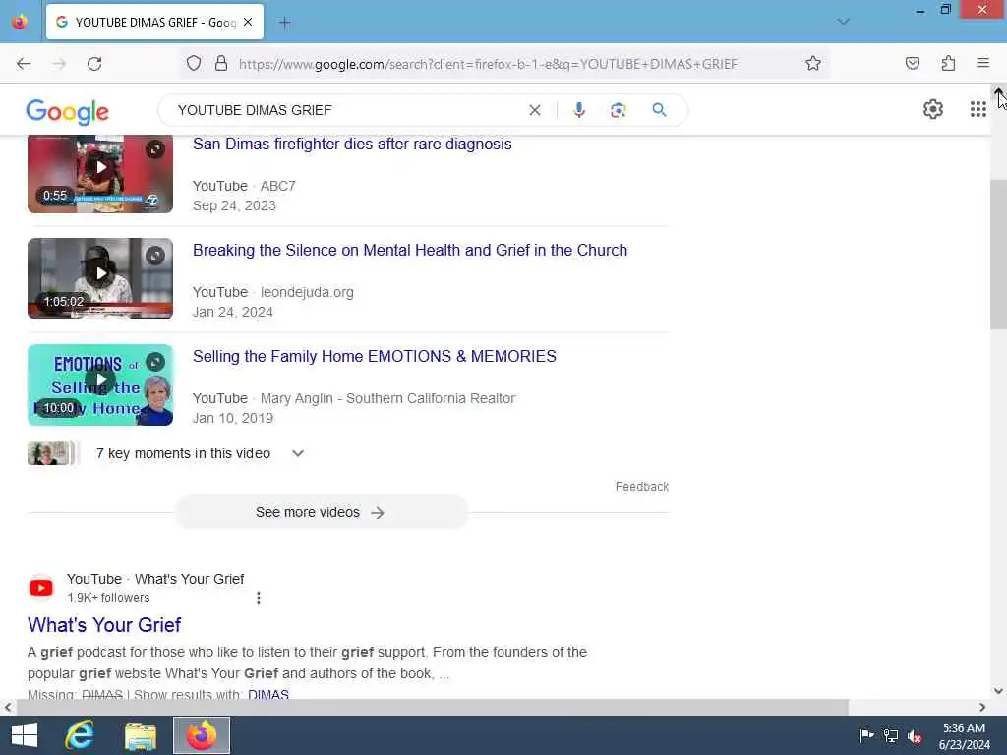Submit search with magnifier icon

coord(659,110)
